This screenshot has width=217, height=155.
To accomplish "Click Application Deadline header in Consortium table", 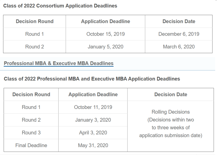I will pyautogui.click(x=106, y=22).
